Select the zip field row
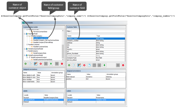176x108 pixels. tap(96, 47)
